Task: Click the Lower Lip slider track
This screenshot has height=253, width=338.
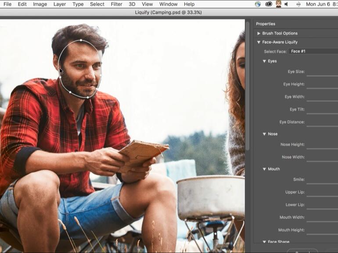Action: 322,209
